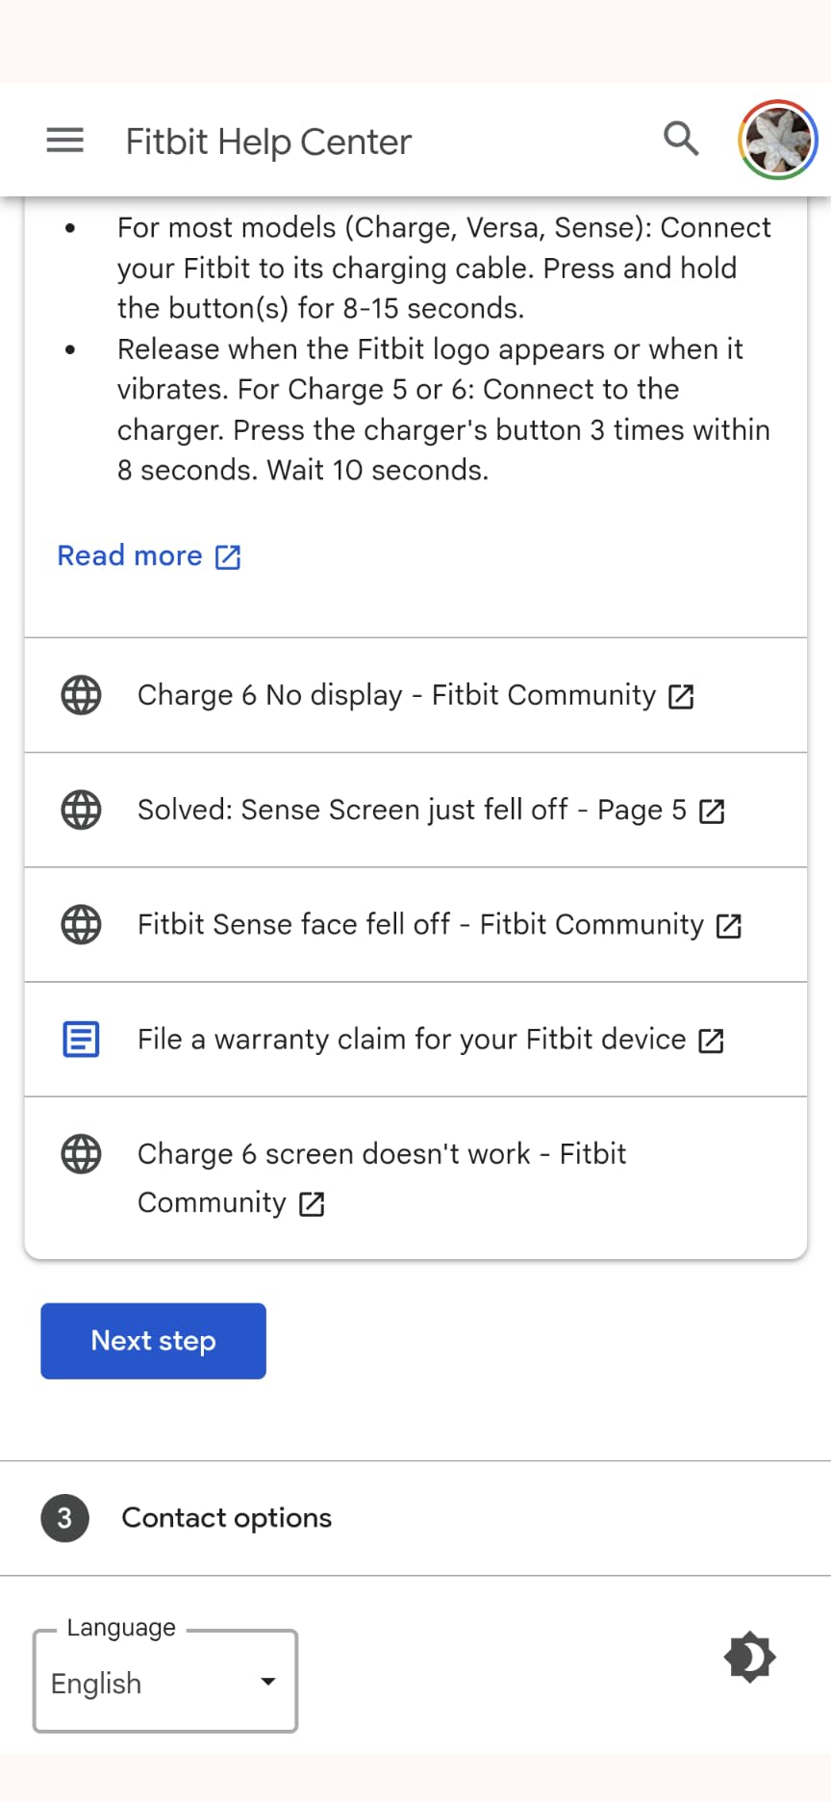
Task: Expand the Contact options step
Action: (x=226, y=1518)
